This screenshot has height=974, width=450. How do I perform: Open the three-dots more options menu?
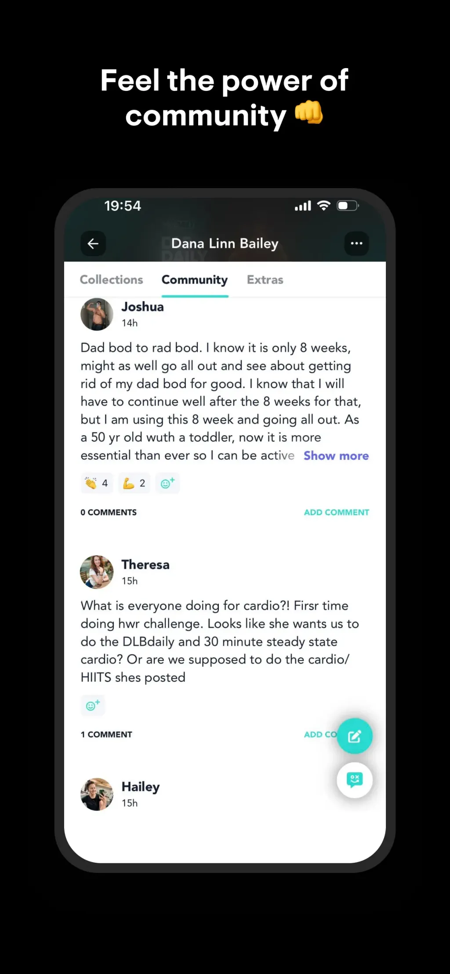pyautogui.click(x=356, y=243)
